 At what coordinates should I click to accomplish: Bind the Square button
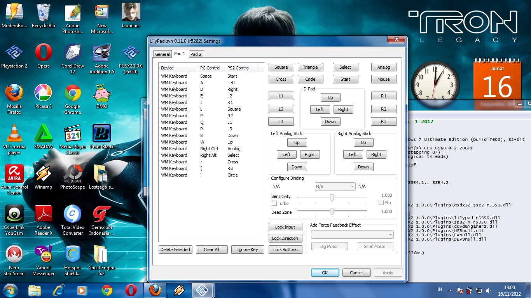pos(281,67)
